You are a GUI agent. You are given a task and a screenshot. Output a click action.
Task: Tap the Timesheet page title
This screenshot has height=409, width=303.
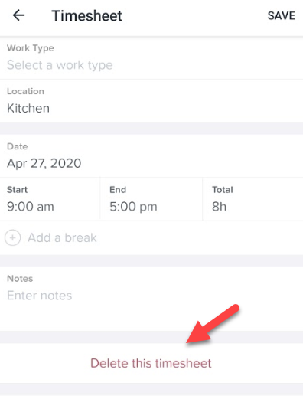pyautogui.click(x=86, y=15)
